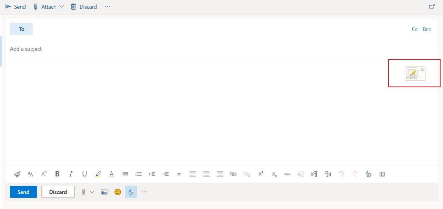
Task: Toggle Strikethrough formatting
Action: click(x=287, y=174)
